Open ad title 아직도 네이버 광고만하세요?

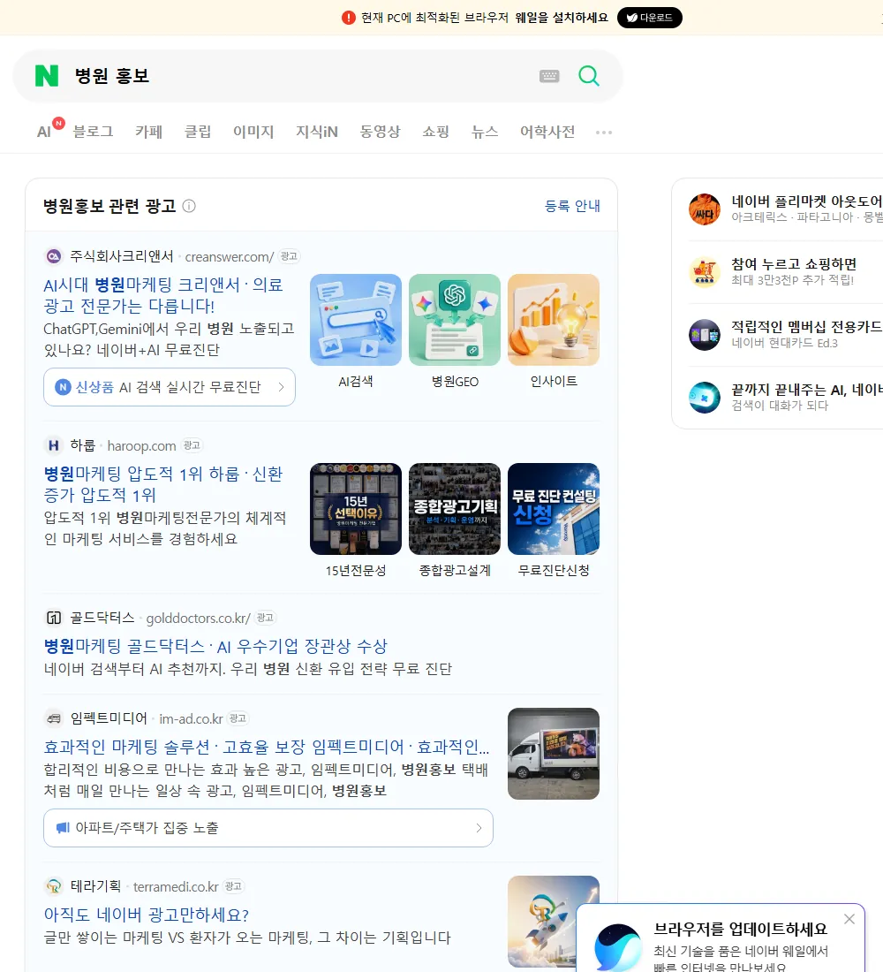(x=147, y=915)
